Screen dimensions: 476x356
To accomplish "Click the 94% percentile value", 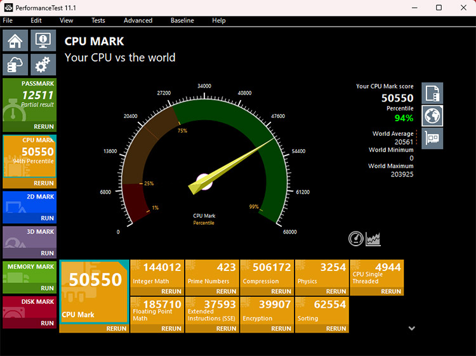I will (404, 118).
